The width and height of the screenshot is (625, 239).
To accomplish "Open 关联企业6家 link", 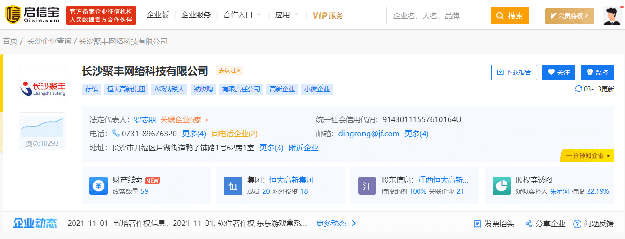I will coord(184,120).
